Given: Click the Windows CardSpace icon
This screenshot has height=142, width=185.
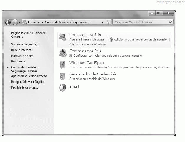Looking at the screenshot, I should click(x=62, y=65).
